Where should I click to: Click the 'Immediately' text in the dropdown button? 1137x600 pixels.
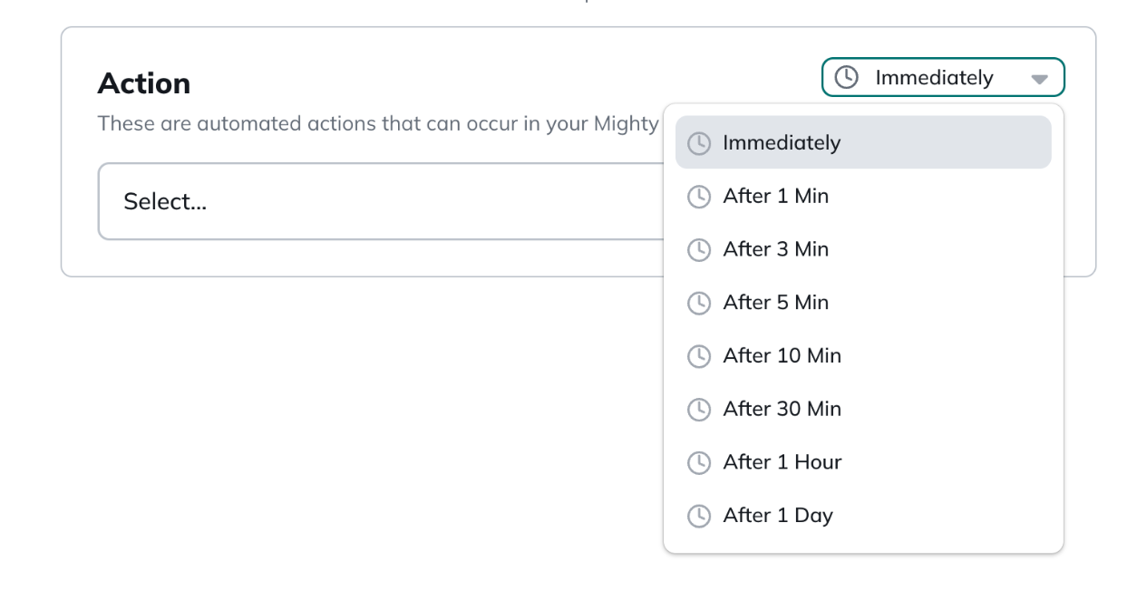934,78
